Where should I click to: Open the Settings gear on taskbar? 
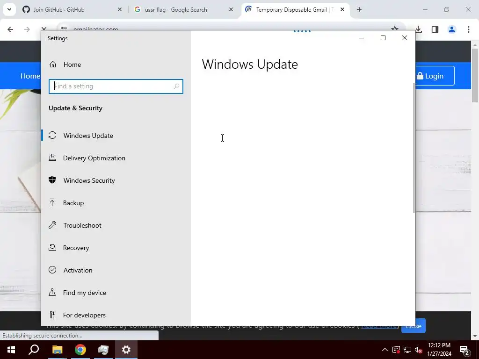point(126,350)
